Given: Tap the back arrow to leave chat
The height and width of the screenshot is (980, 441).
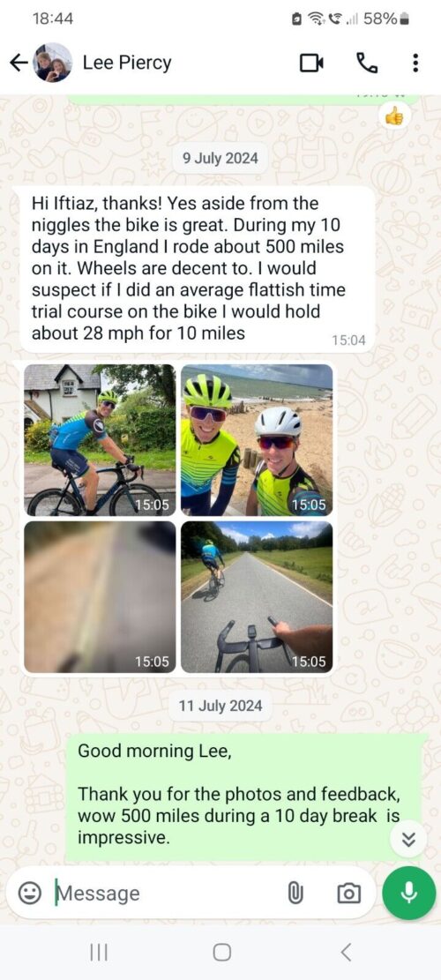Looking at the screenshot, I should click(19, 63).
